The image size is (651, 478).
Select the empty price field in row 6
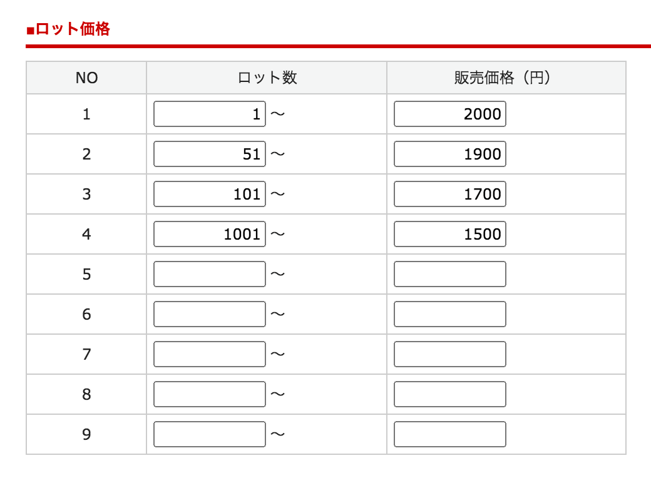click(449, 314)
